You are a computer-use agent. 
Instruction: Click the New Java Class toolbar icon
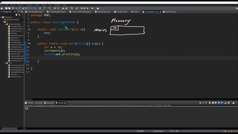click(x=58, y=8)
